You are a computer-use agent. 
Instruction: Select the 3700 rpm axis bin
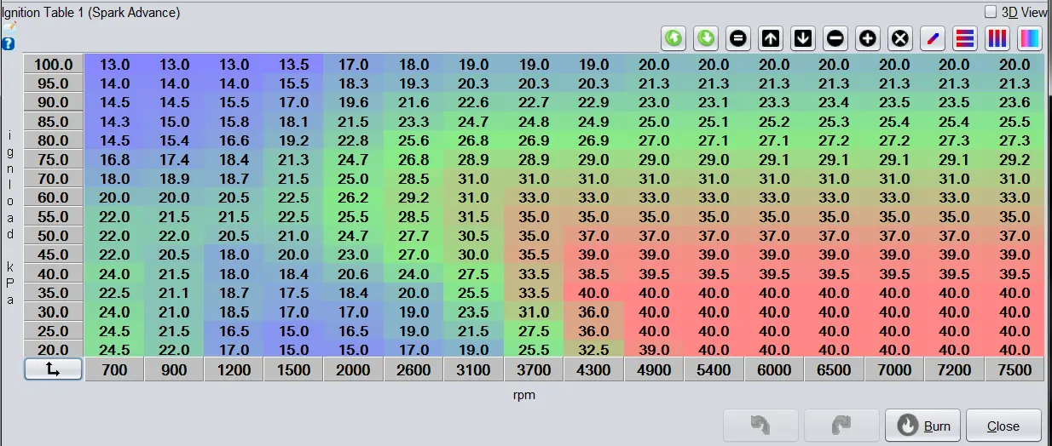click(534, 370)
